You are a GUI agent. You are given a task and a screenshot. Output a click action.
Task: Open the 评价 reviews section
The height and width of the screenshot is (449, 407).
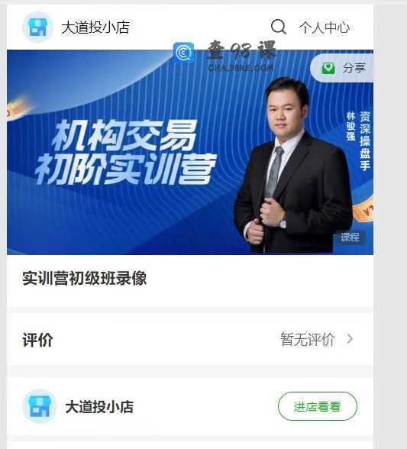point(190,340)
